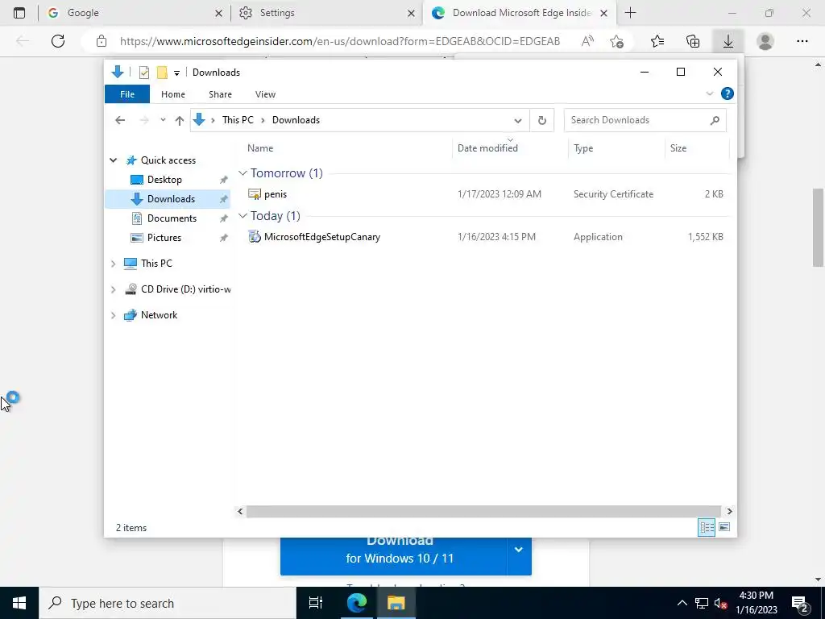Image resolution: width=825 pixels, height=619 pixels.
Task: Open Customize Quick Access Toolbar dropdown
Action: tap(176, 73)
